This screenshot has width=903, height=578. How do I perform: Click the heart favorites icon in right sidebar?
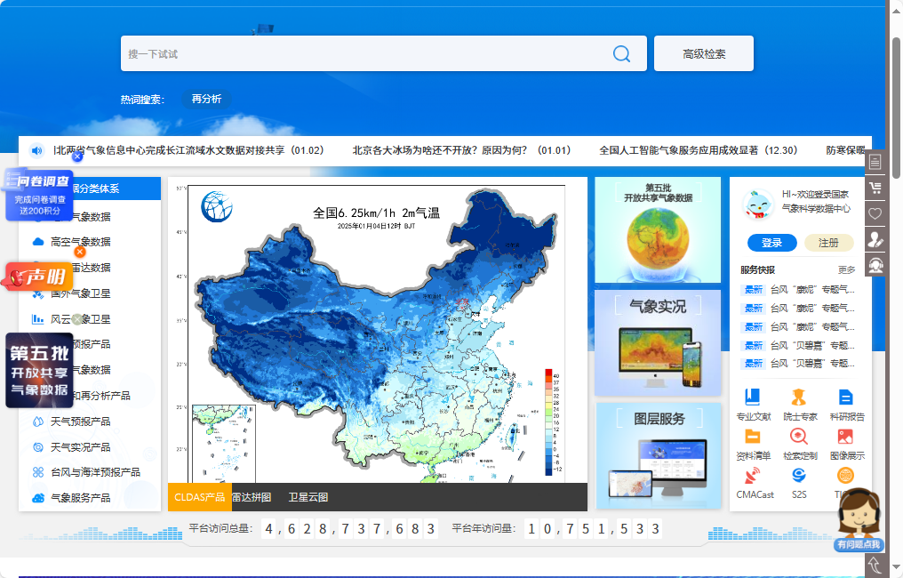click(x=875, y=213)
